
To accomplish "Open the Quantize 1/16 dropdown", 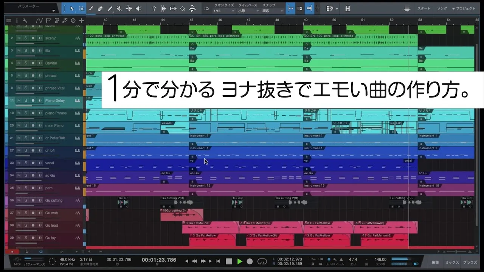I will [x=224, y=11].
